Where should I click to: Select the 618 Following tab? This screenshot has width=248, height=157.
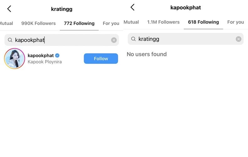(203, 22)
